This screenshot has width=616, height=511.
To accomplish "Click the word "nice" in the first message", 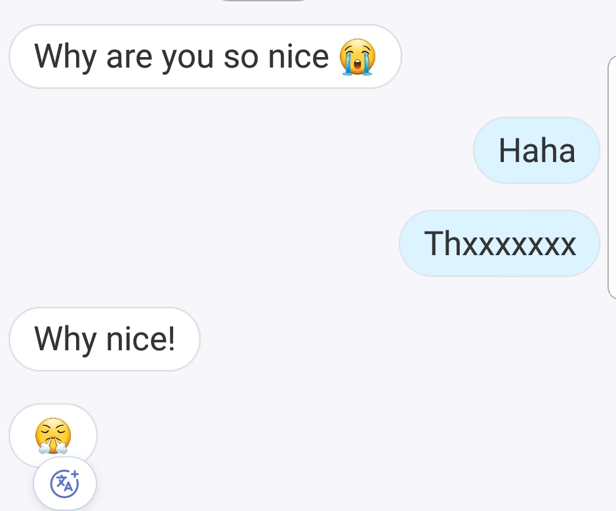I will (x=298, y=56).
